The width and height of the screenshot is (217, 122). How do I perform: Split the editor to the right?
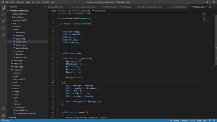[210, 7]
